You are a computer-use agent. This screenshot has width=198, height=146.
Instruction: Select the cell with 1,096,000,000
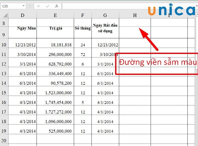coord(55,120)
